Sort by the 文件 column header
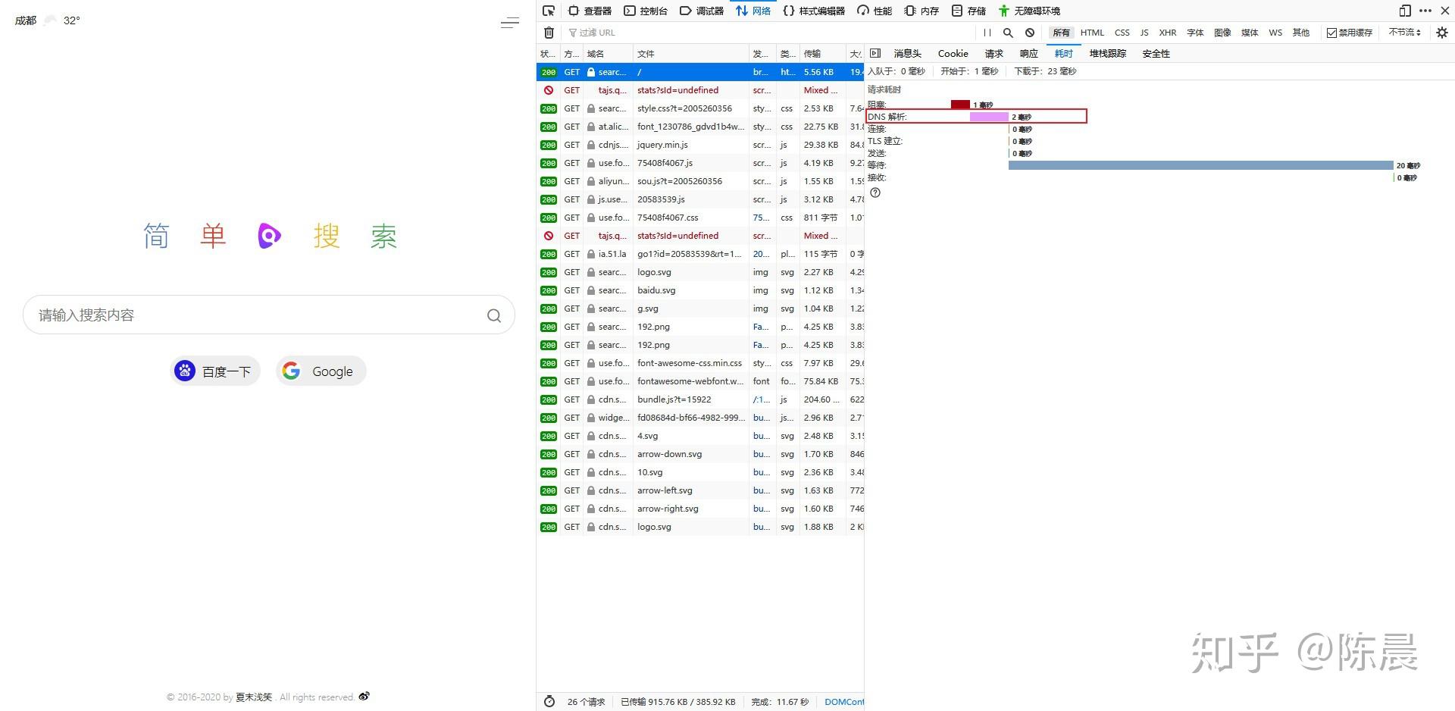The image size is (1455, 711). point(690,54)
